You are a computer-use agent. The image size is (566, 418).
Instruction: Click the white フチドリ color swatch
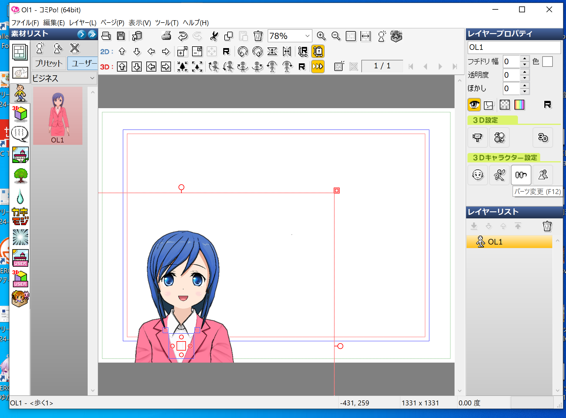tap(547, 62)
